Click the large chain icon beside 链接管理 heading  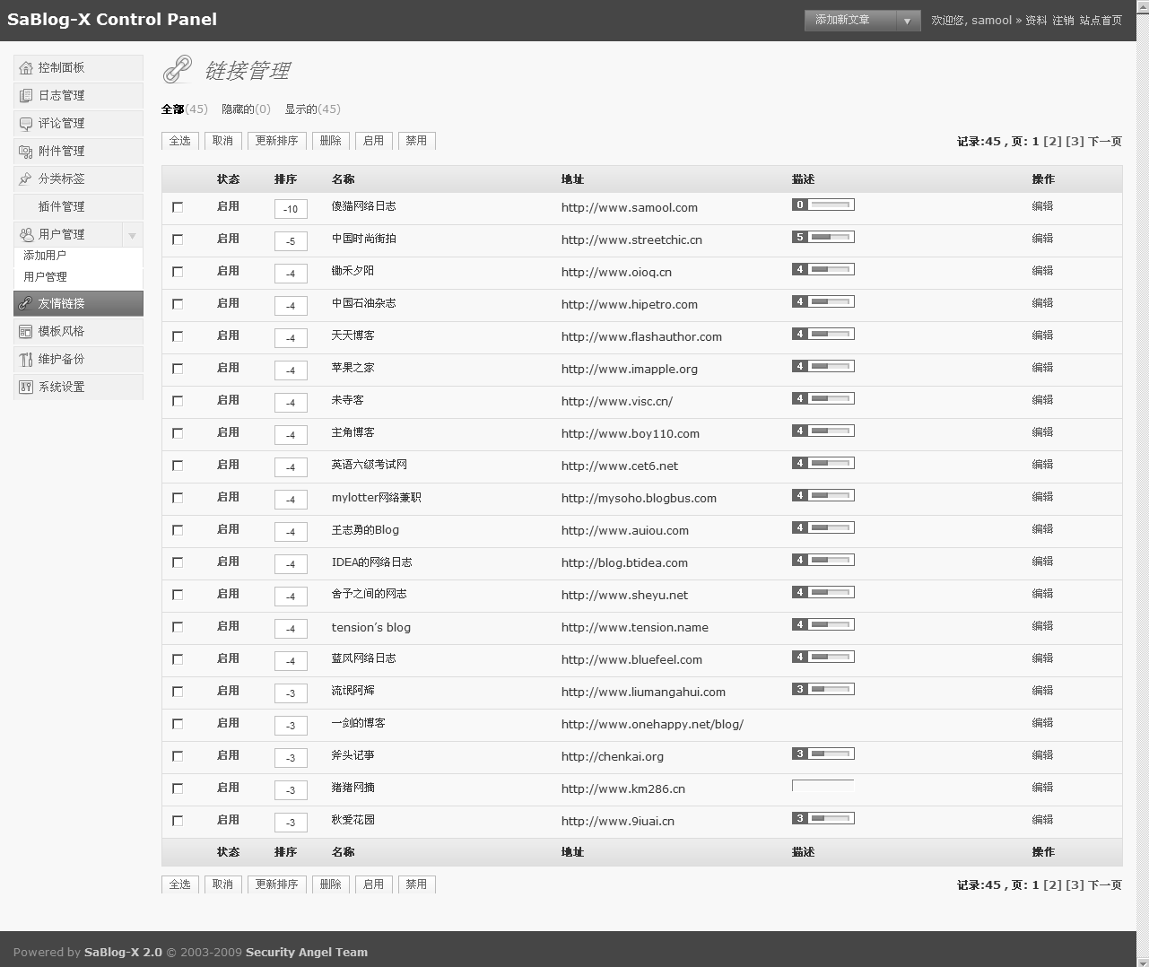178,70
